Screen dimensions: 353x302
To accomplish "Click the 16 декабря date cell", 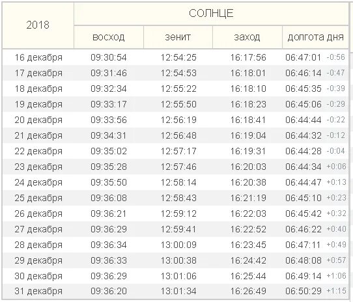I will (38, 57).
